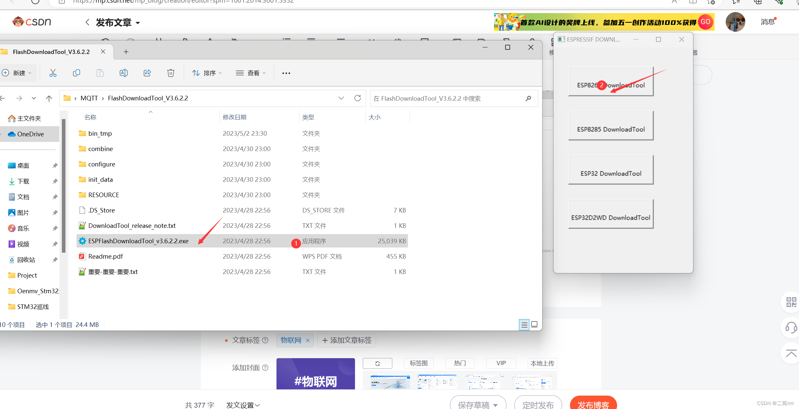Click the Copy icon in Explorer toolbar
The image size is (799, 409).
76,73
